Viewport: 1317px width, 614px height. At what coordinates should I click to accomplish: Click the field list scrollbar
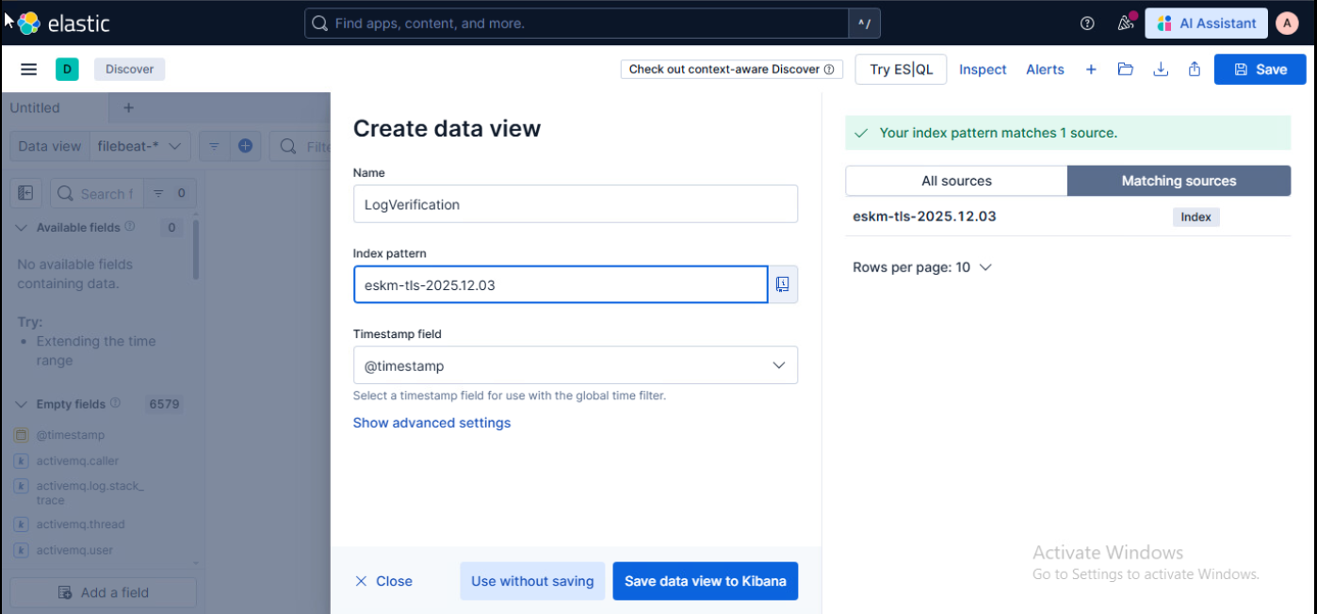tap(196, 250)
